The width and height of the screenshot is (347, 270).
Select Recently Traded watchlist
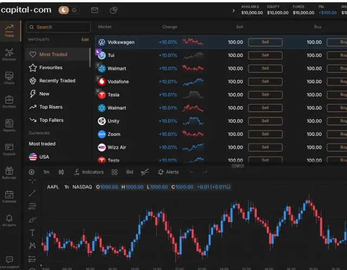(x=57, y=81)
